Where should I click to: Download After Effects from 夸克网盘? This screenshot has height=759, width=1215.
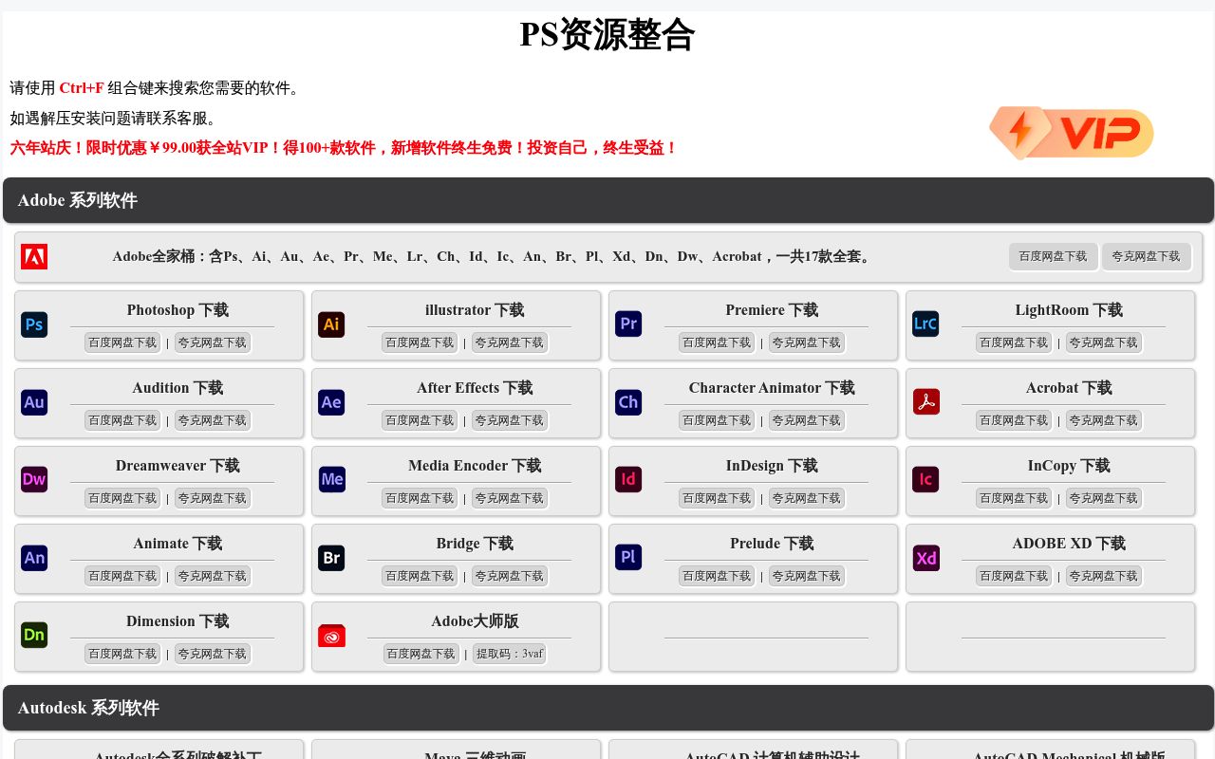tap(510, 420)
